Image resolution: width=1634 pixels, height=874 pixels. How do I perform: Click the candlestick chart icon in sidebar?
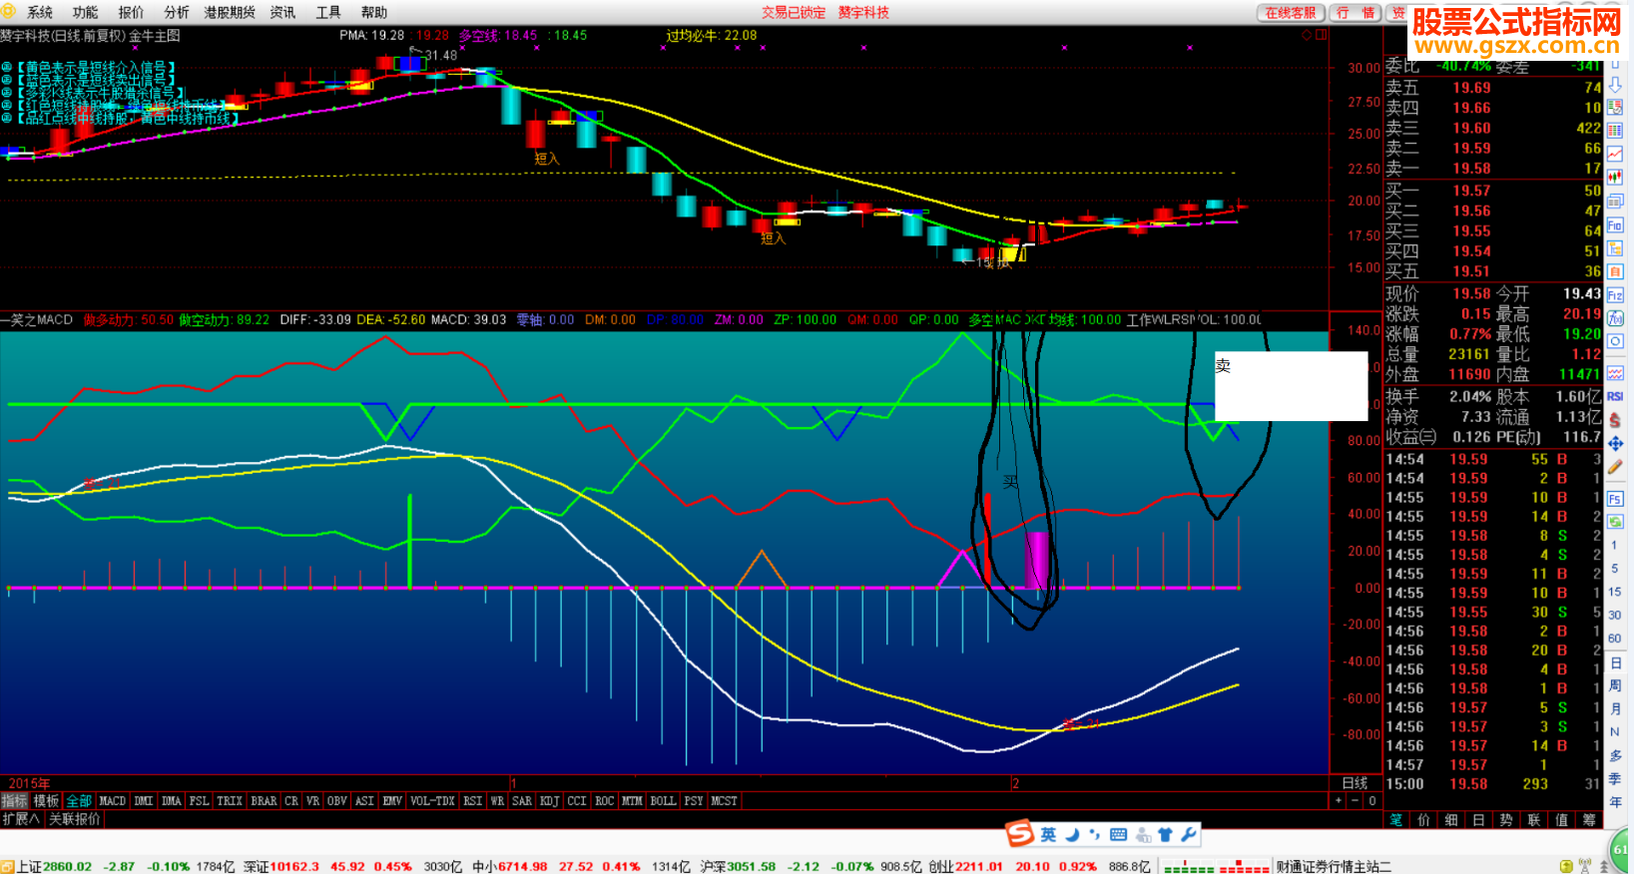click(1615, 178)
